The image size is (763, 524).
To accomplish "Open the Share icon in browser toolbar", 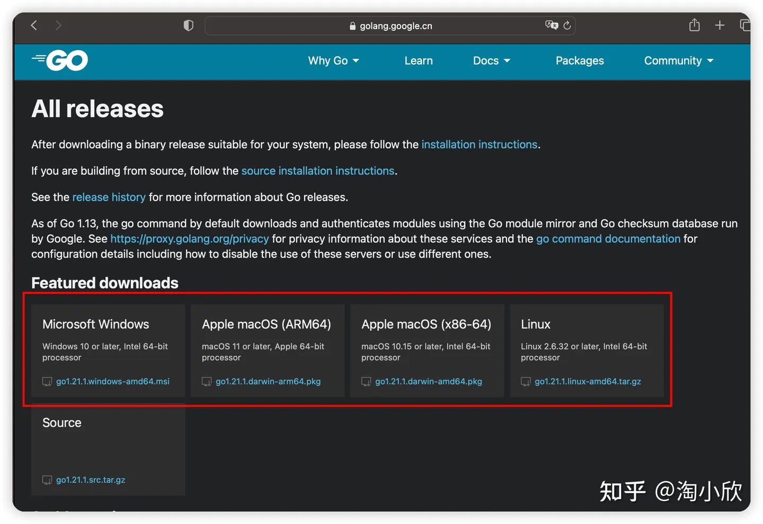I will [694, 25].
